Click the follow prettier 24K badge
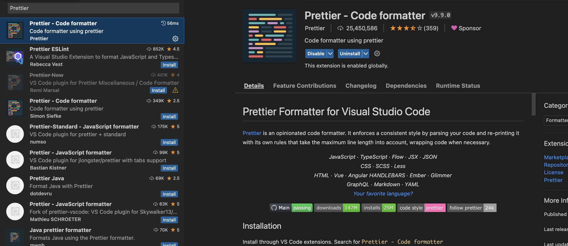The height and width of the screenshot is (246, 568). tap(472, 208)
